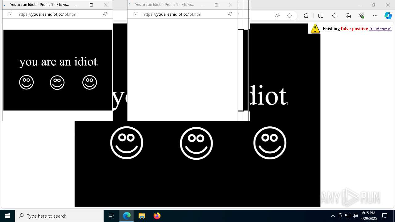Close the first 'You are an Idiot!' popup
The image size is (395, 222).
(x=106, y=5)
